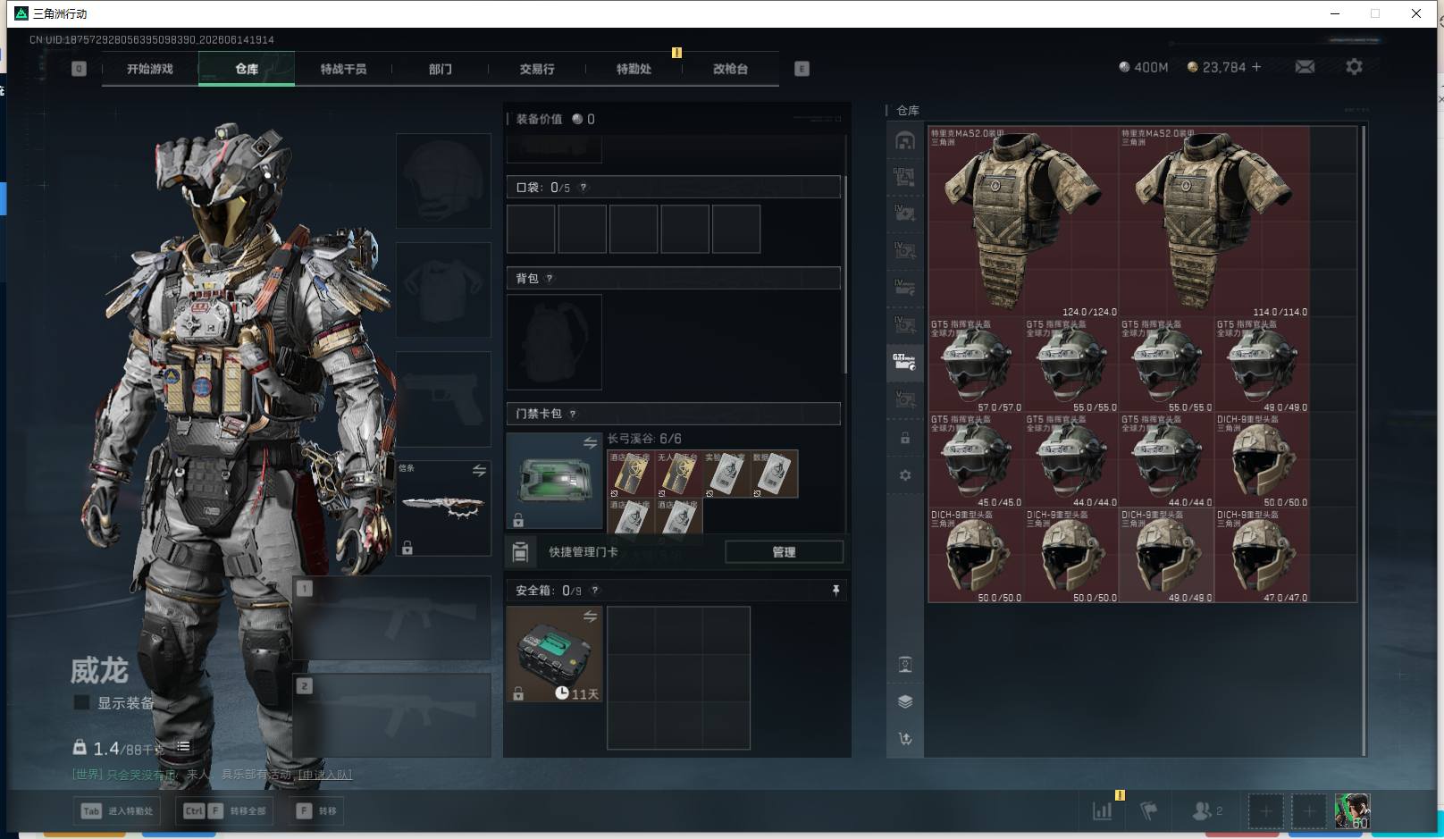Click the empty body armor equipment slot
Image resolution: width=1444 pixels, height=839 pixels.
[443, 289]
